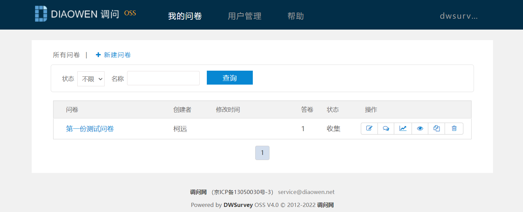Viewport: 523px width, 212px height.
Task: View survey statistics line chart icon
Action: pyautogui.click(x=403, y=128)
